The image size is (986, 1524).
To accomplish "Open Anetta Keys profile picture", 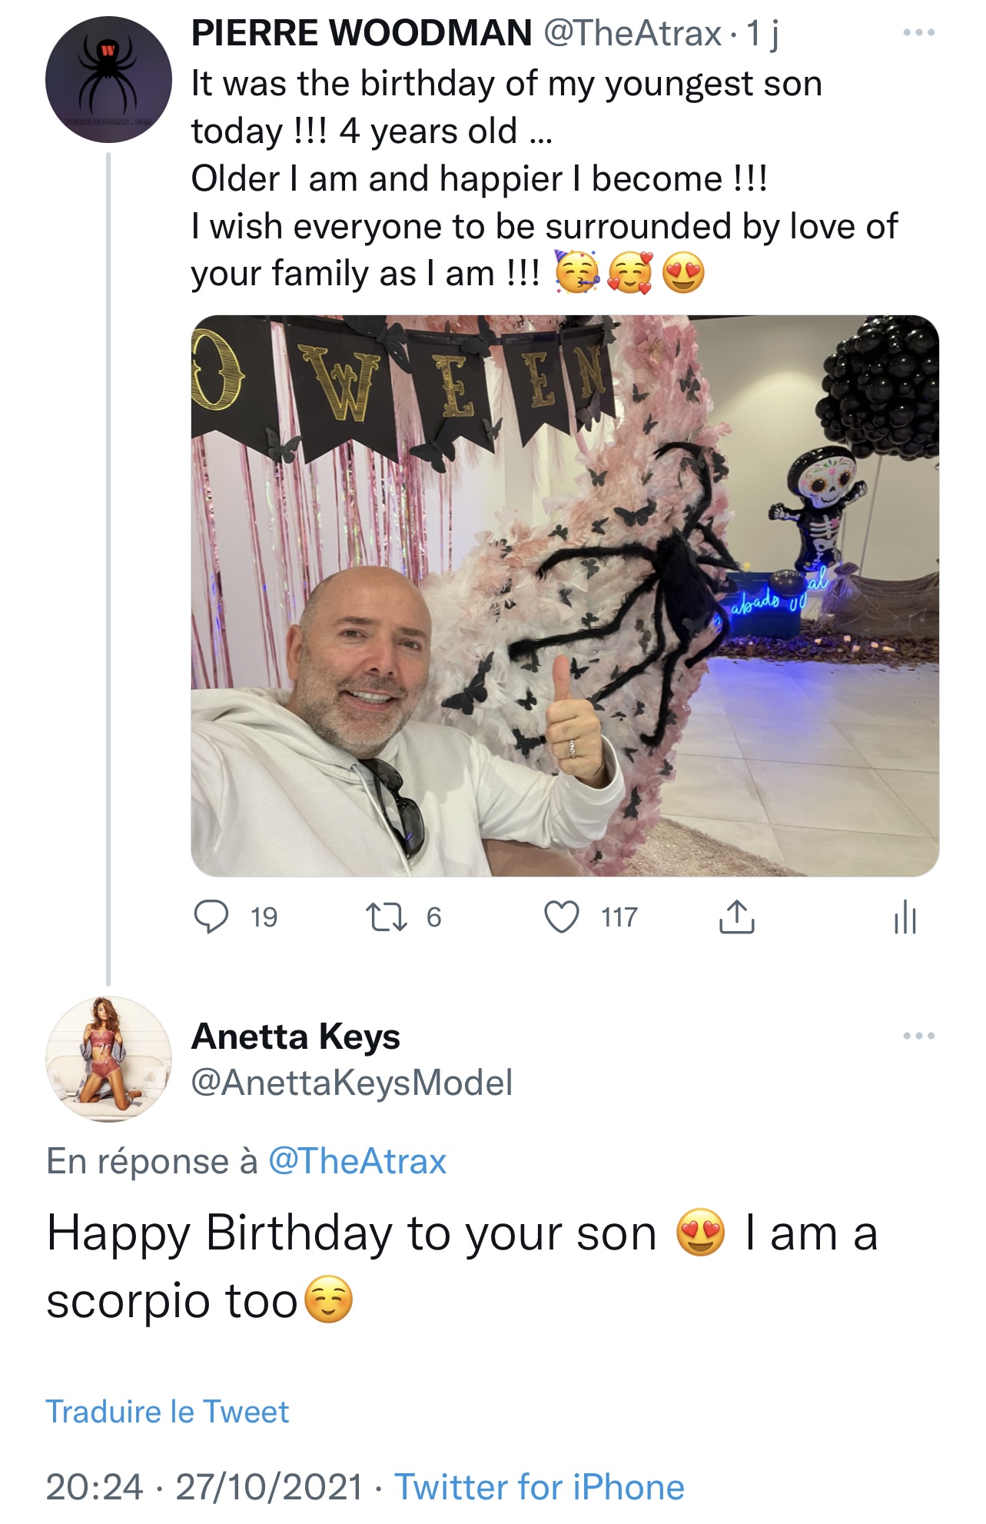I will click(108, 1059).
